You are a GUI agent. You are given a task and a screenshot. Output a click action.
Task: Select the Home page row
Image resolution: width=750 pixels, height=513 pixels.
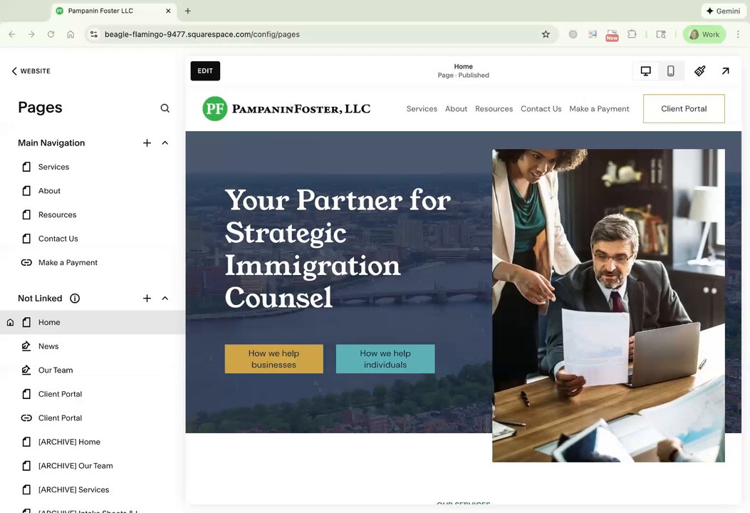click(x=93, y=323)
